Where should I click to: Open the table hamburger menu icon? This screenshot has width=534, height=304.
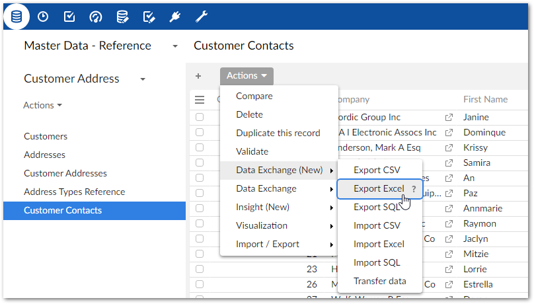pyautogui.click(x=200, y=100)
